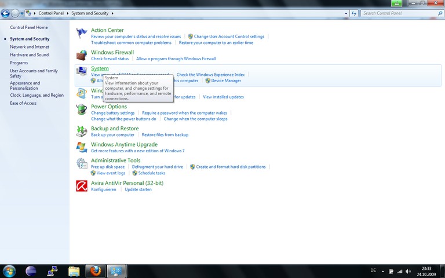Expand the System and Security breadcrumb arrow

tap(112, 13)
